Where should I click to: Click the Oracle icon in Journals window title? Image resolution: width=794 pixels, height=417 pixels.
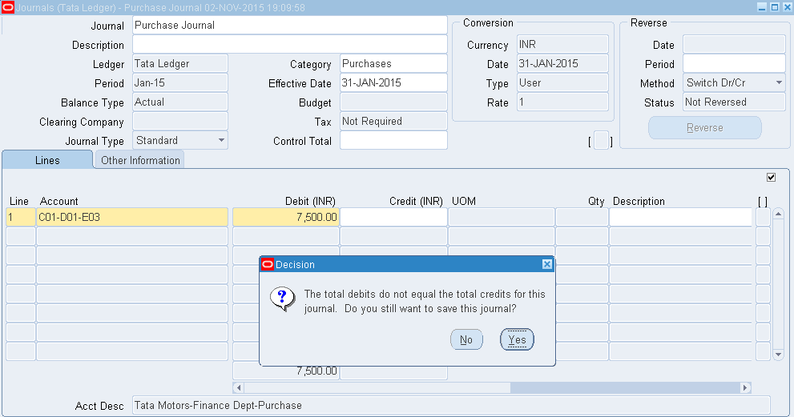8,7
